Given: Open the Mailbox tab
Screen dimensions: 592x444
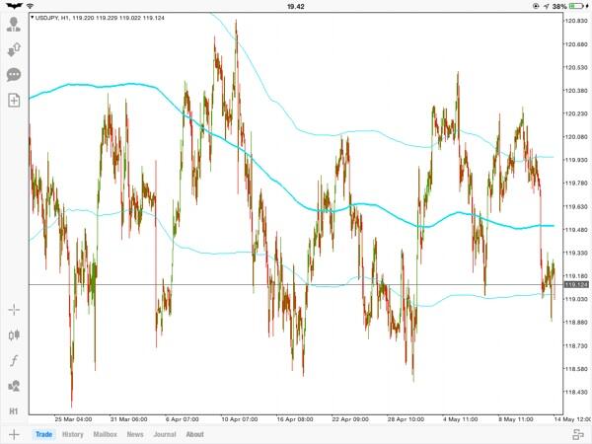Looking at the screenshot, I should click(105, 434).
